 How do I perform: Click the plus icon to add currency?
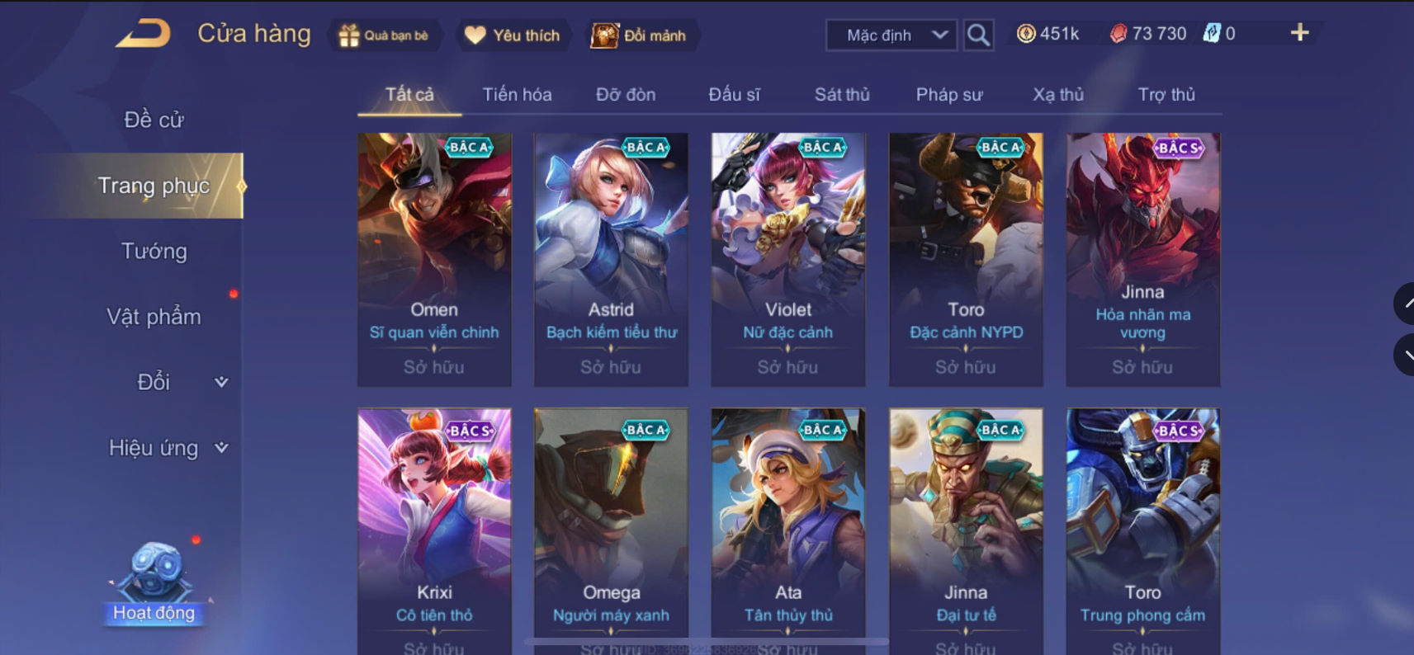click(x=1299, y=33)
